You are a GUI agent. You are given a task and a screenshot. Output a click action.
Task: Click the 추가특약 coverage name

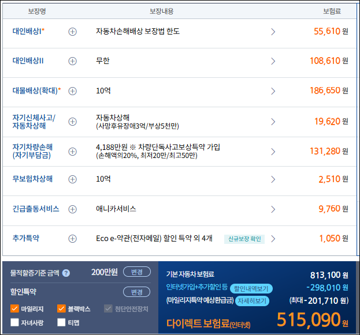pyautogui.click(x=26, y=238)
